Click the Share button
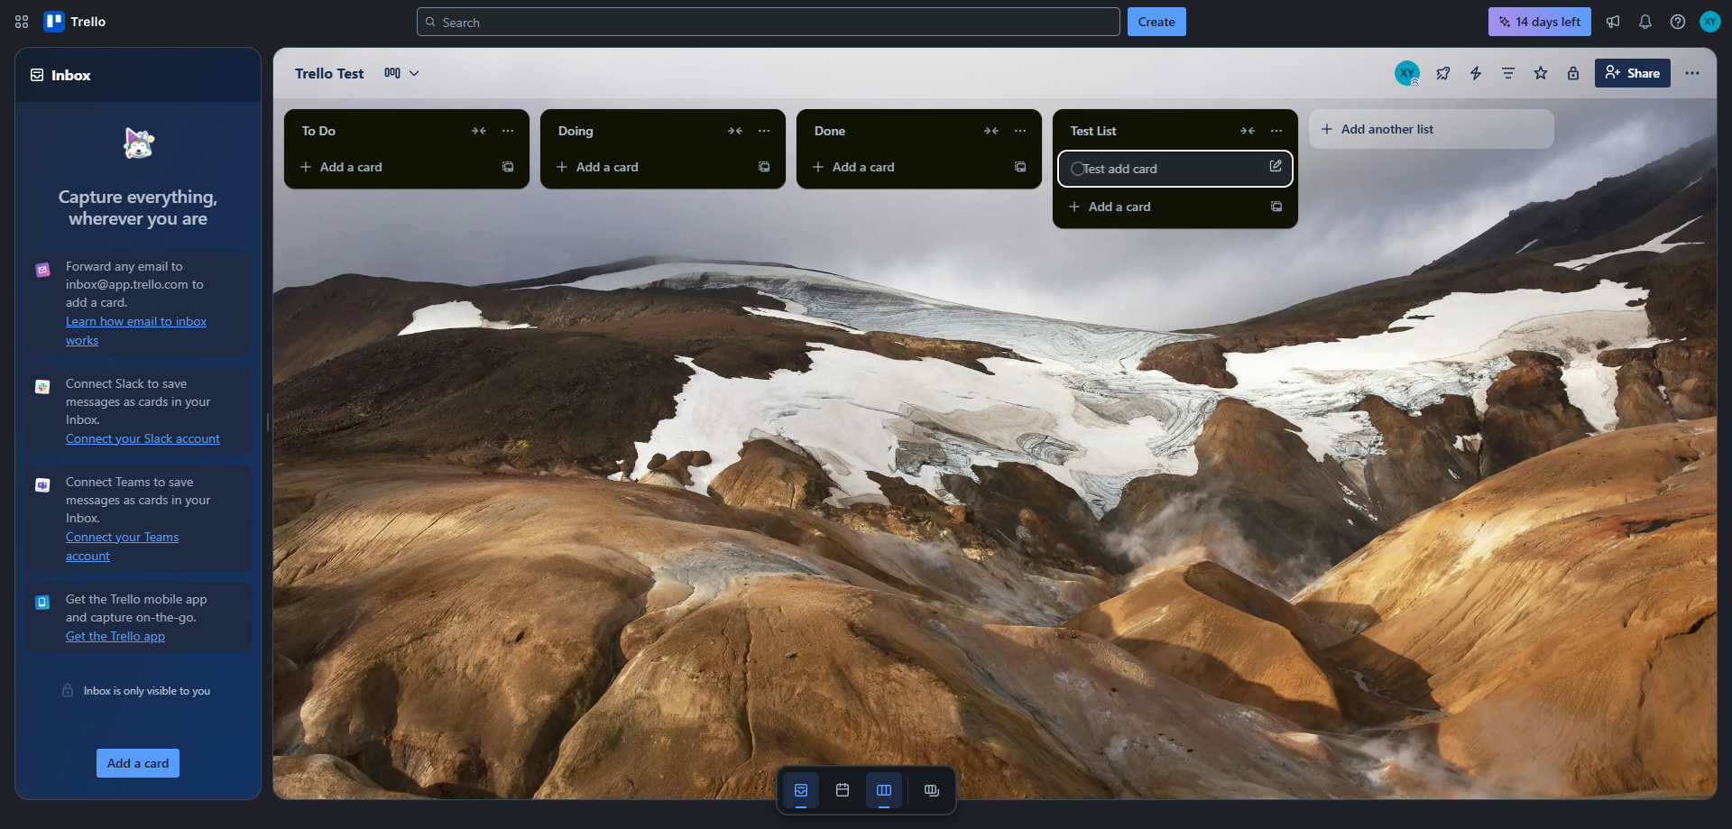The height and width of the screenshot is (829, 1732). coord(1633,73)
